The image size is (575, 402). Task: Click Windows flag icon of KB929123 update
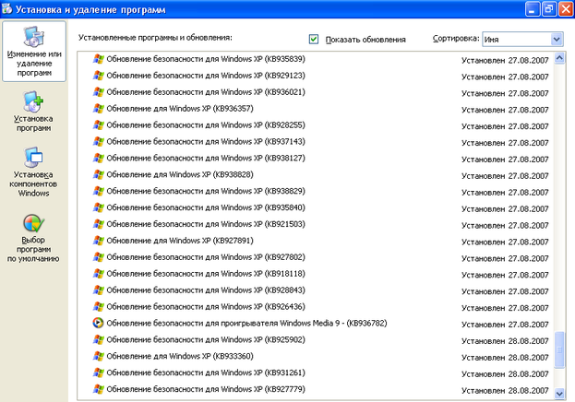coord(98,76)
